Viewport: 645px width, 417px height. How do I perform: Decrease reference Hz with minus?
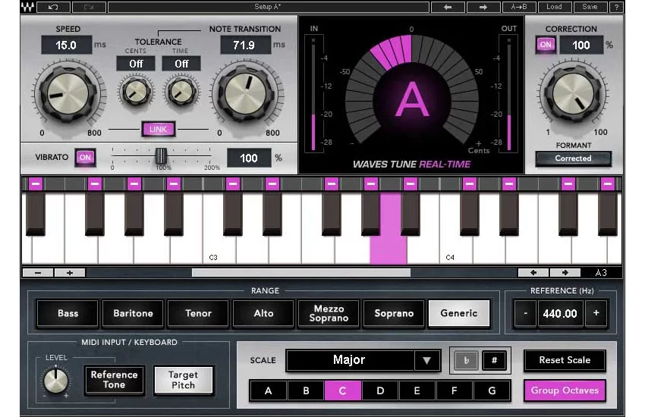(x=525, y=313)
